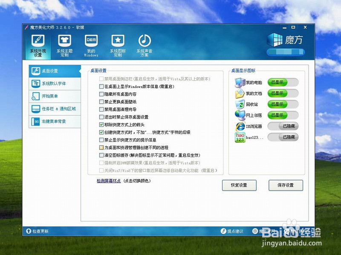The height and width of the screenshot is (255, 341).
Task: Click the 保存设置 button
Action: 286,185
